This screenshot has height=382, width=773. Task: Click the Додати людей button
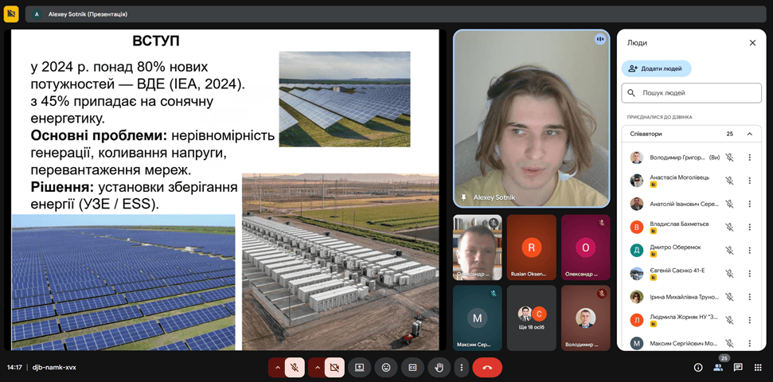point(656,68)
